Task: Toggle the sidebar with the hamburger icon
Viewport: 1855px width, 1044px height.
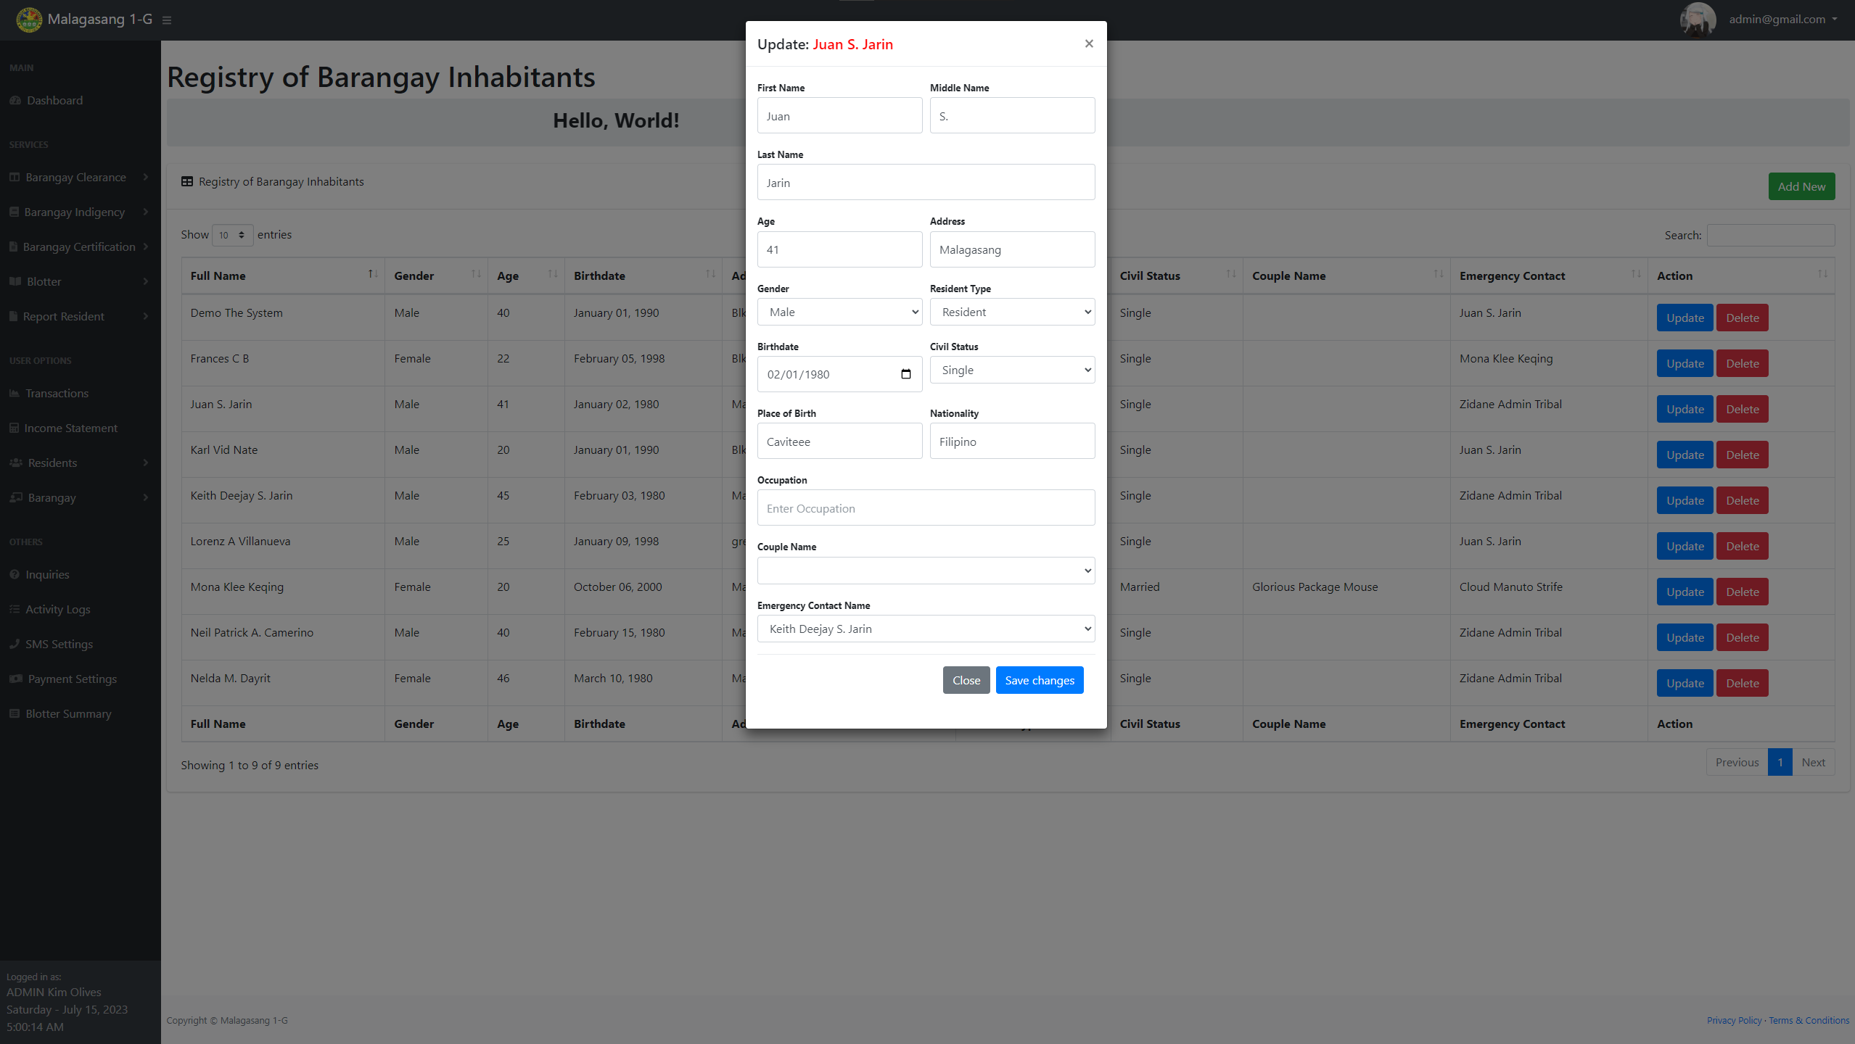Action: [166, 20]
